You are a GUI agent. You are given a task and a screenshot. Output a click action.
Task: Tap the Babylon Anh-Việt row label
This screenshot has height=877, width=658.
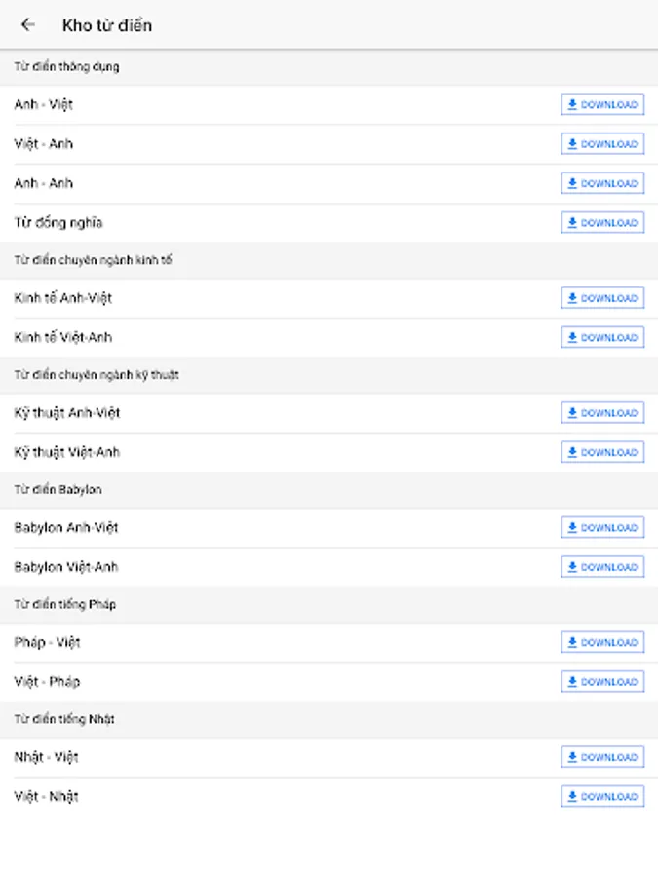pyautogui.click(x=66, y=528)
